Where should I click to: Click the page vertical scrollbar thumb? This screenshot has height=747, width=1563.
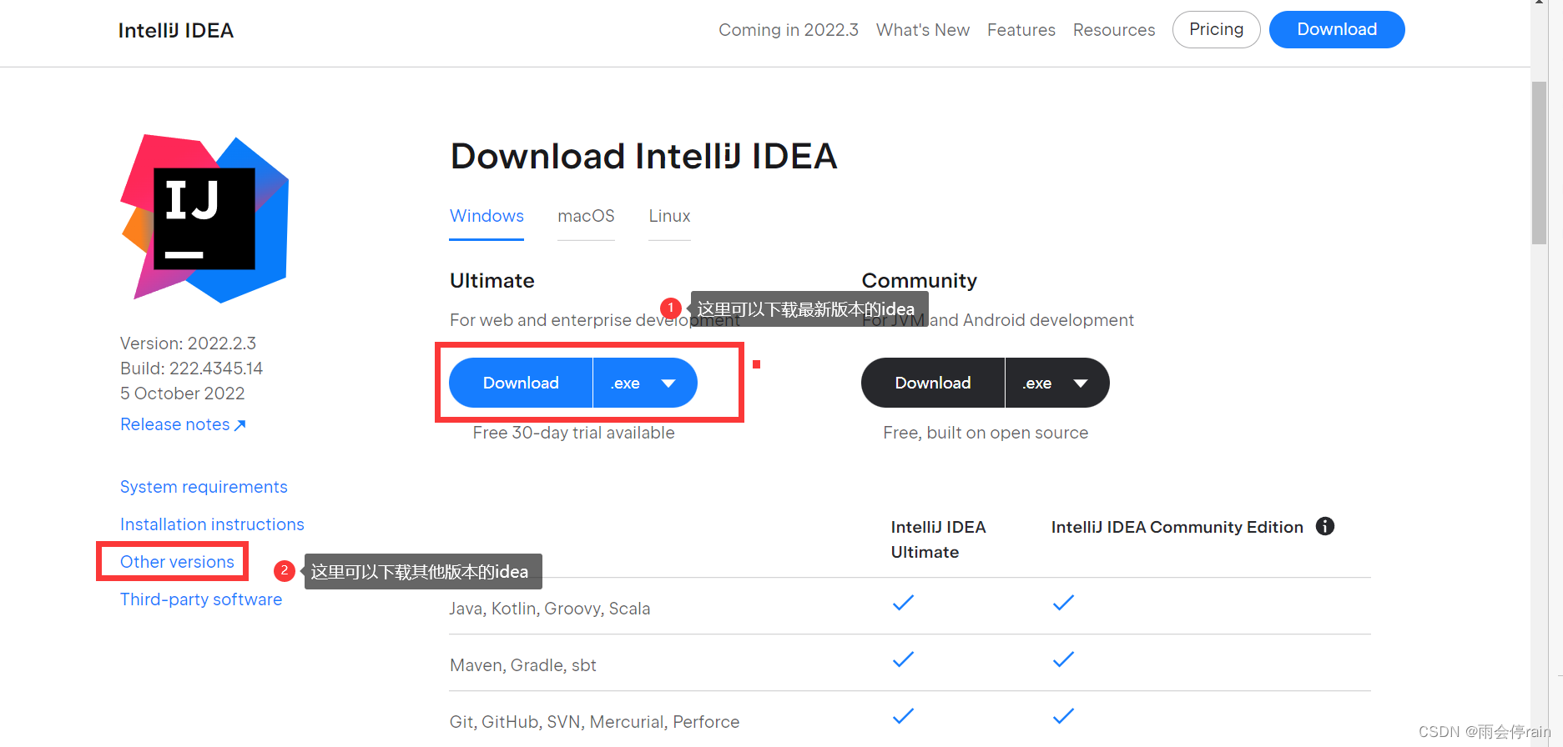[1539, 163]
